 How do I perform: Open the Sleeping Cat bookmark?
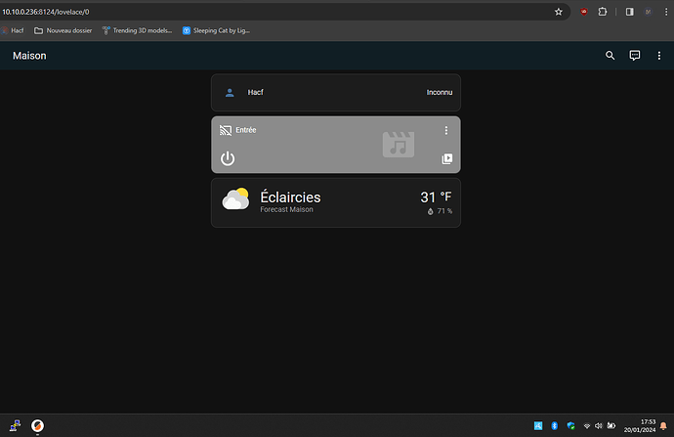coord(216,30)
